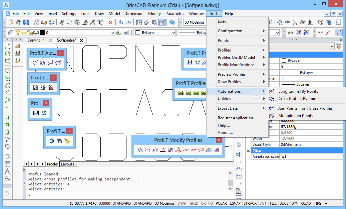This screenshot has width=346, height=209.
Task: Click the gear icon in ProfLT utilities toolbar
Action: [52, 141]
